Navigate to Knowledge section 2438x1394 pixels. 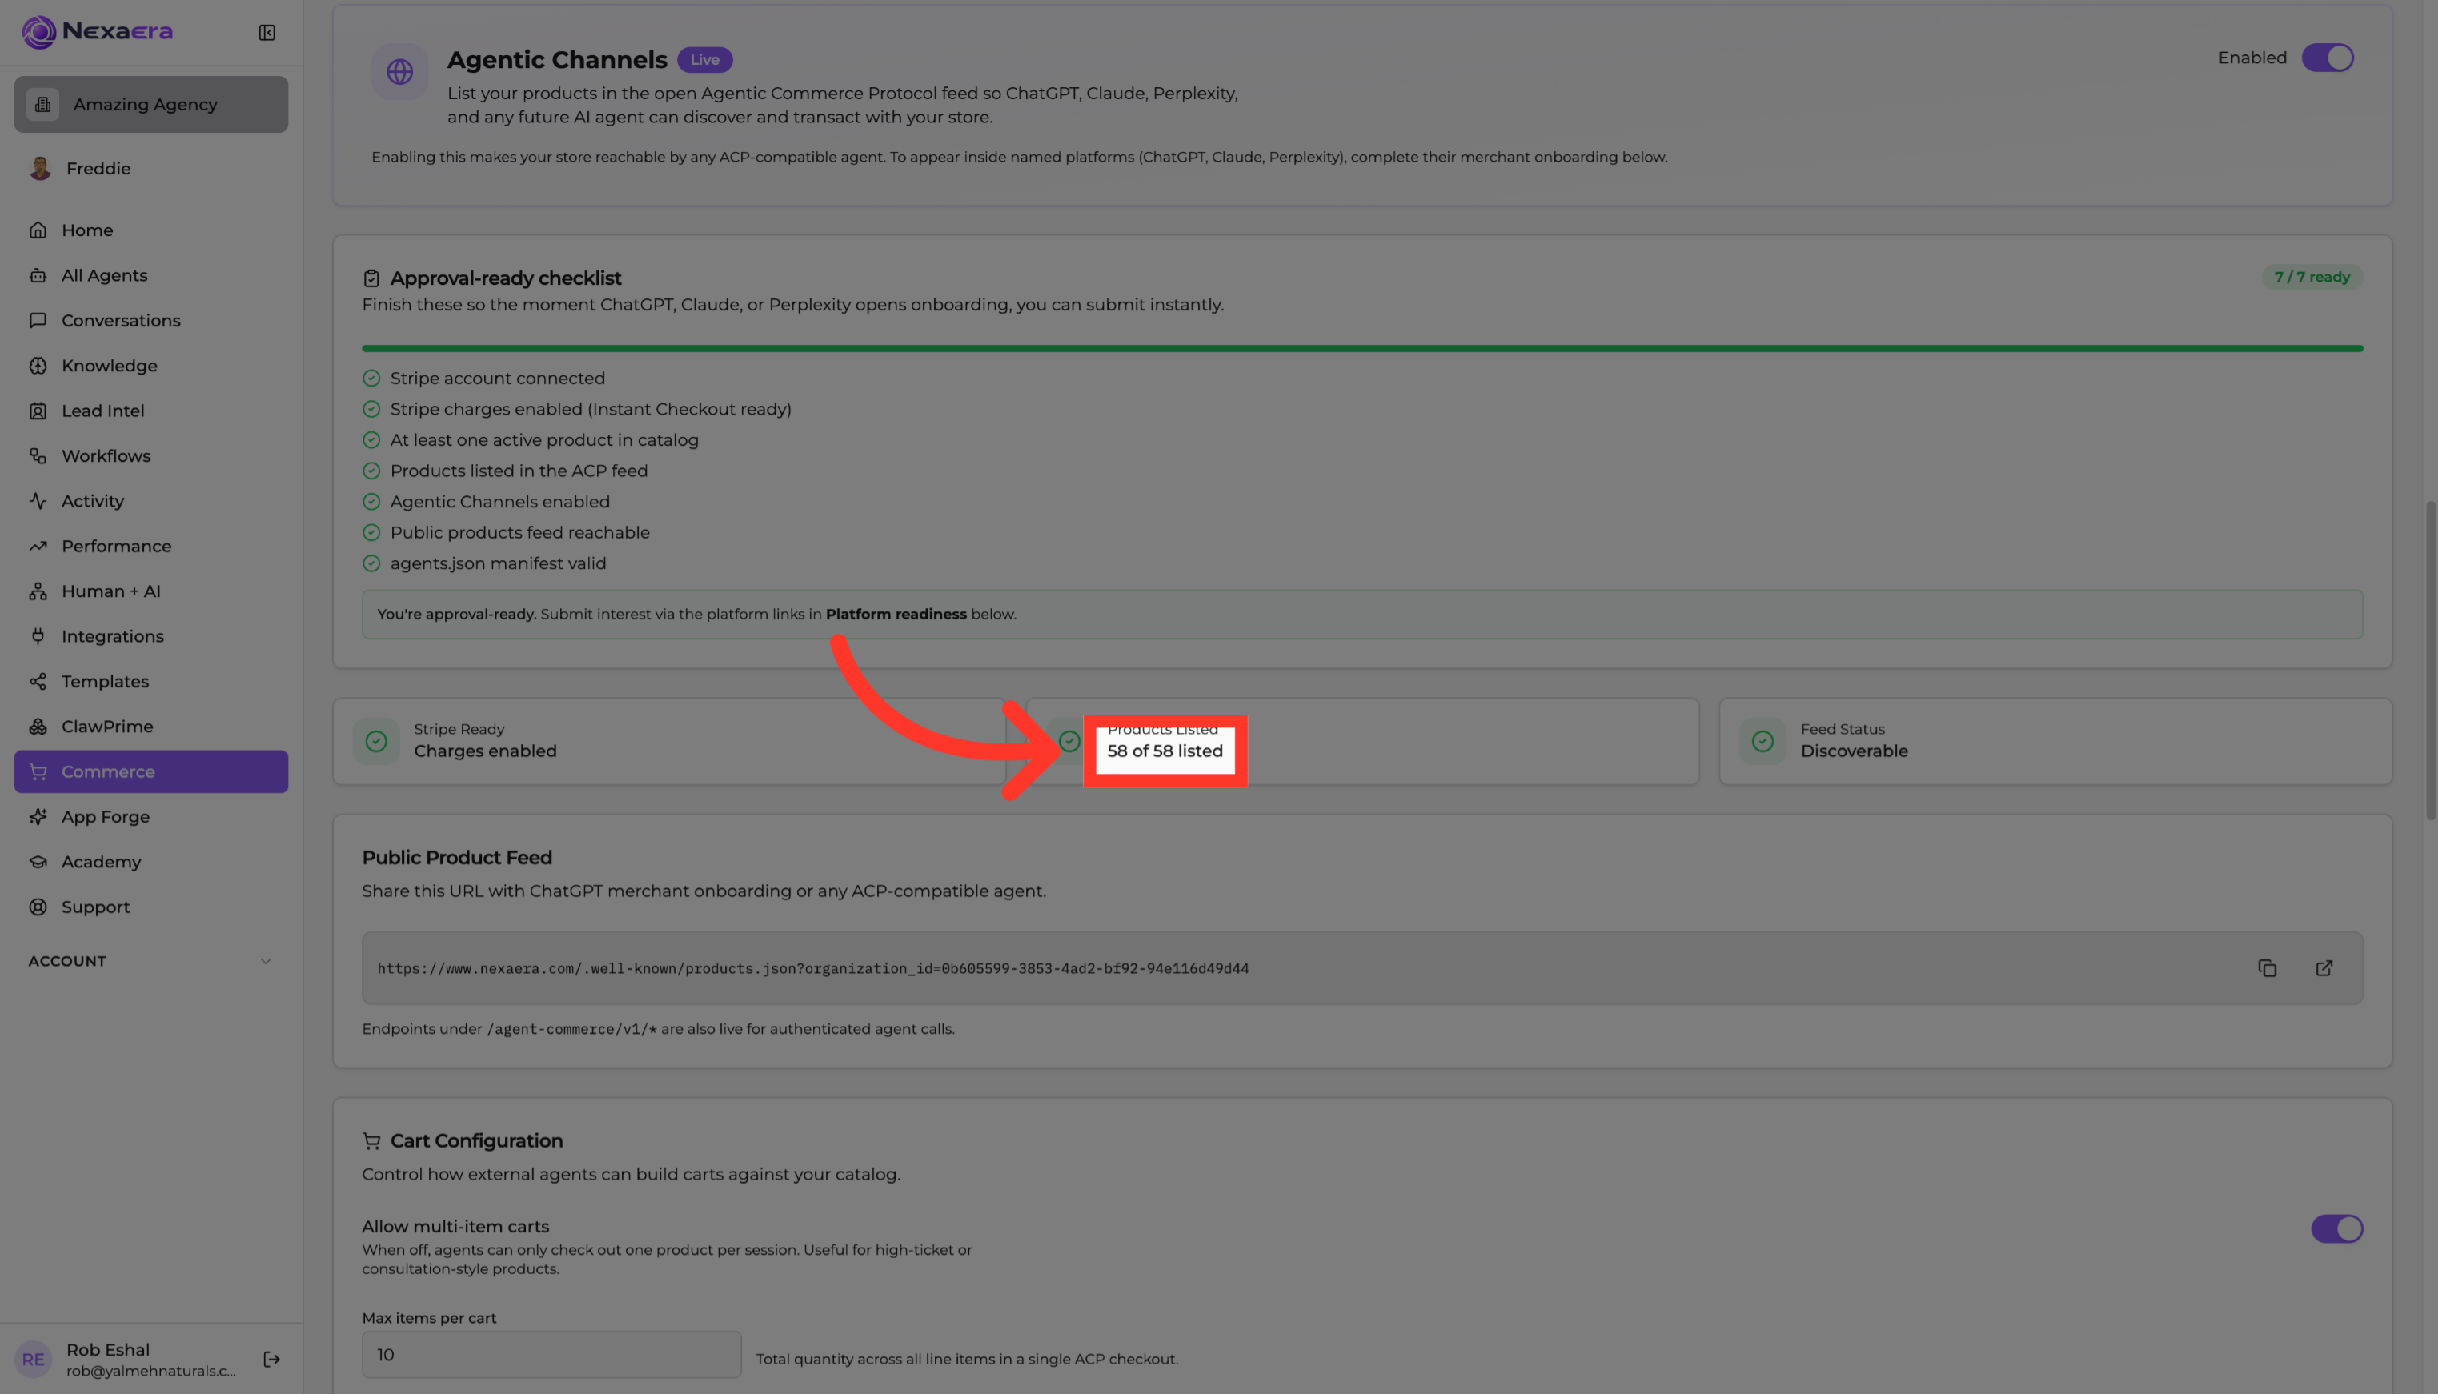(x=151, y=365)
